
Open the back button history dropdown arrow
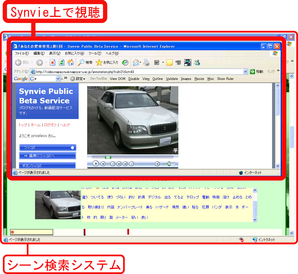(32, 63)
